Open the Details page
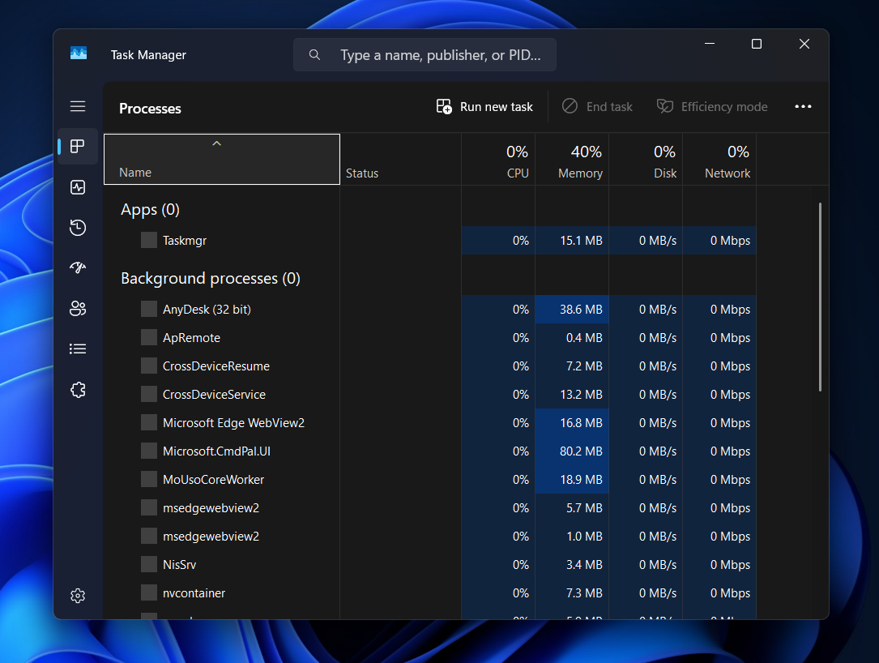 [78, 349]
